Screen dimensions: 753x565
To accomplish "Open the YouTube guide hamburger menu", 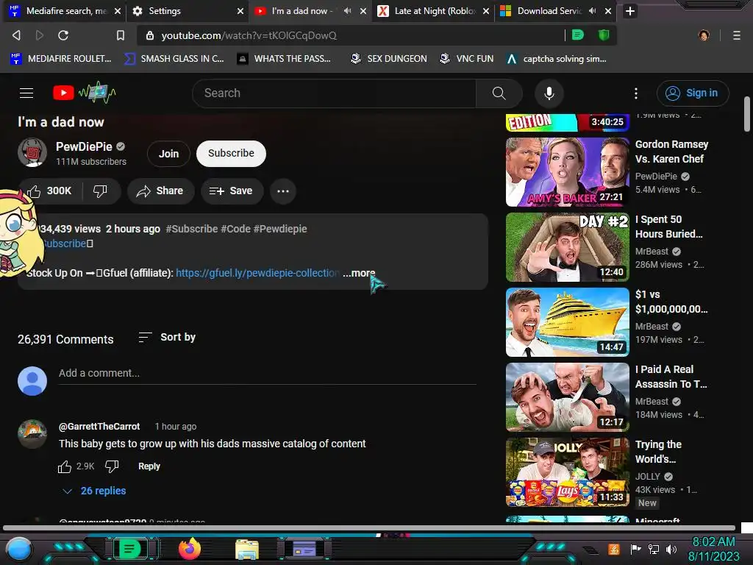I will (26, 93).
